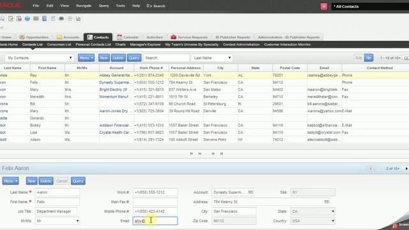The width and height of the screenshot is (409, 230).
Task: Click the blue mobile device toolbar icon
Action: point(44,19)
